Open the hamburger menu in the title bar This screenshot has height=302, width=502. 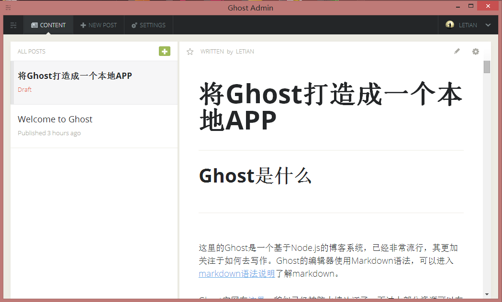(x=8, y=8)
